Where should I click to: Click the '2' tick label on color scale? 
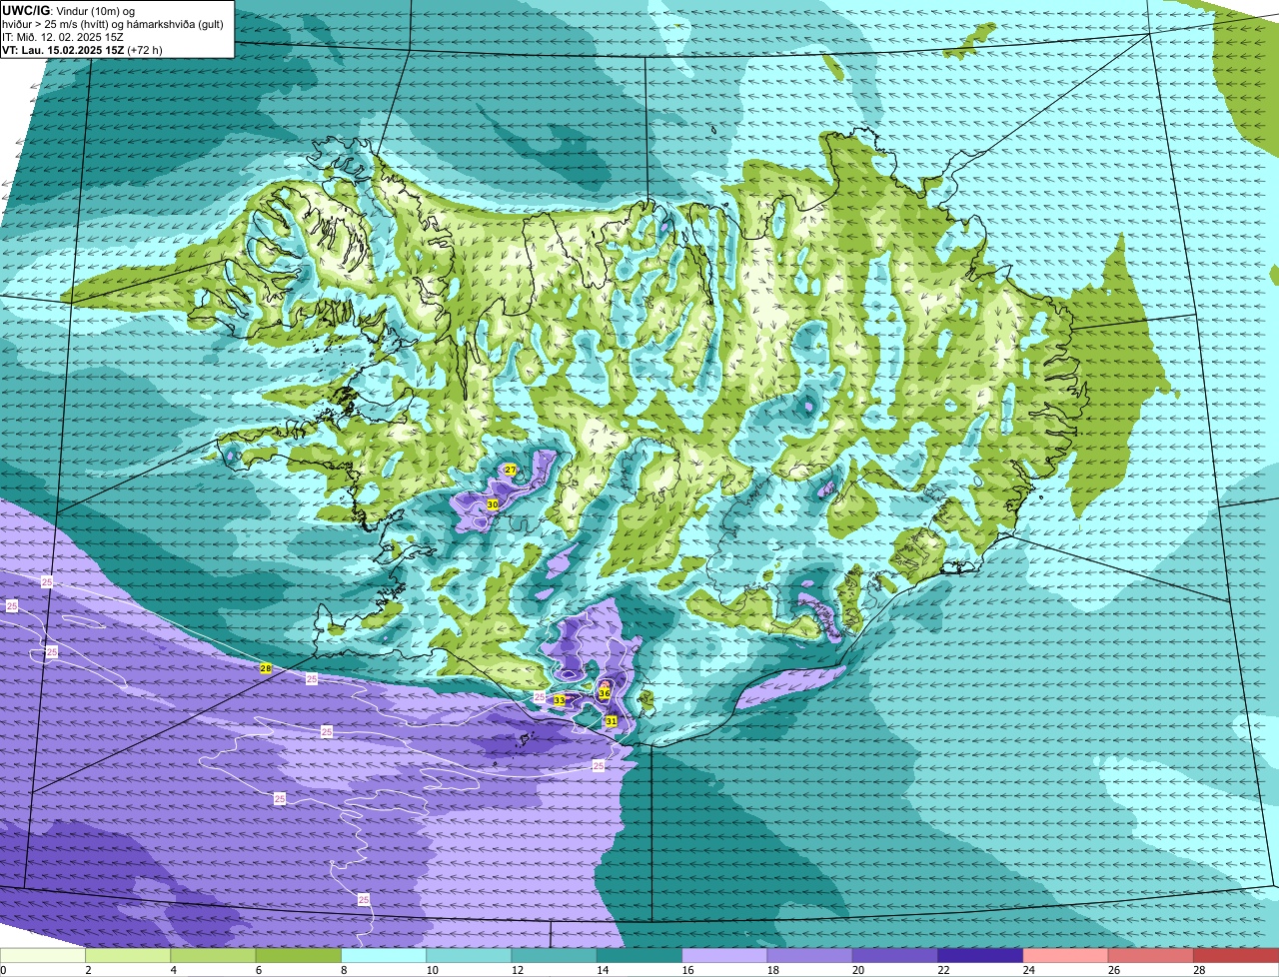coord(88,970)
